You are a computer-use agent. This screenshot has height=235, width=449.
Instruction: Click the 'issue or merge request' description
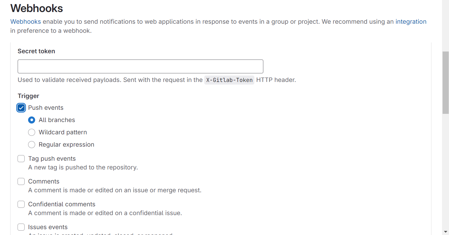point(115,190)
